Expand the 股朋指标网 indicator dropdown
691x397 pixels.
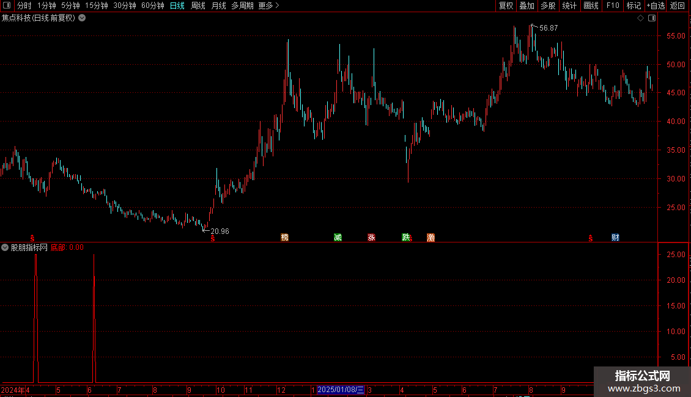pos(5,247)
